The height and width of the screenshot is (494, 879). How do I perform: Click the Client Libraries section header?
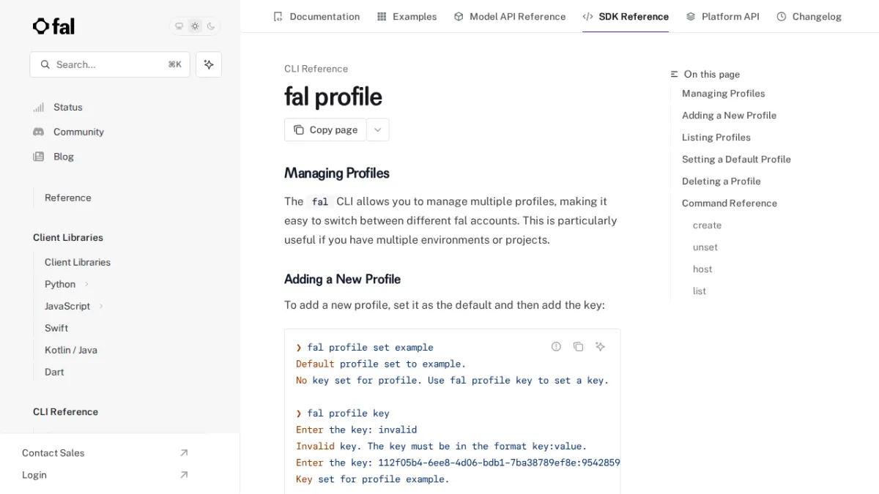coord(68,237)
